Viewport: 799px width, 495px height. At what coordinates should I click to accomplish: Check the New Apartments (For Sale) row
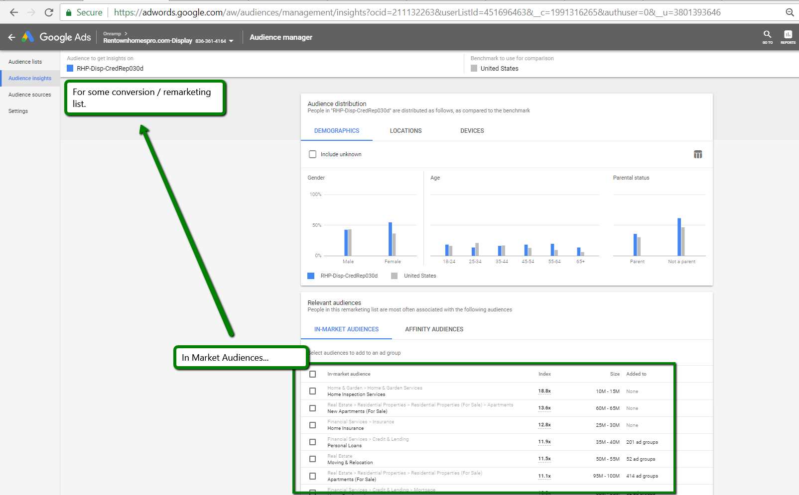312,408
